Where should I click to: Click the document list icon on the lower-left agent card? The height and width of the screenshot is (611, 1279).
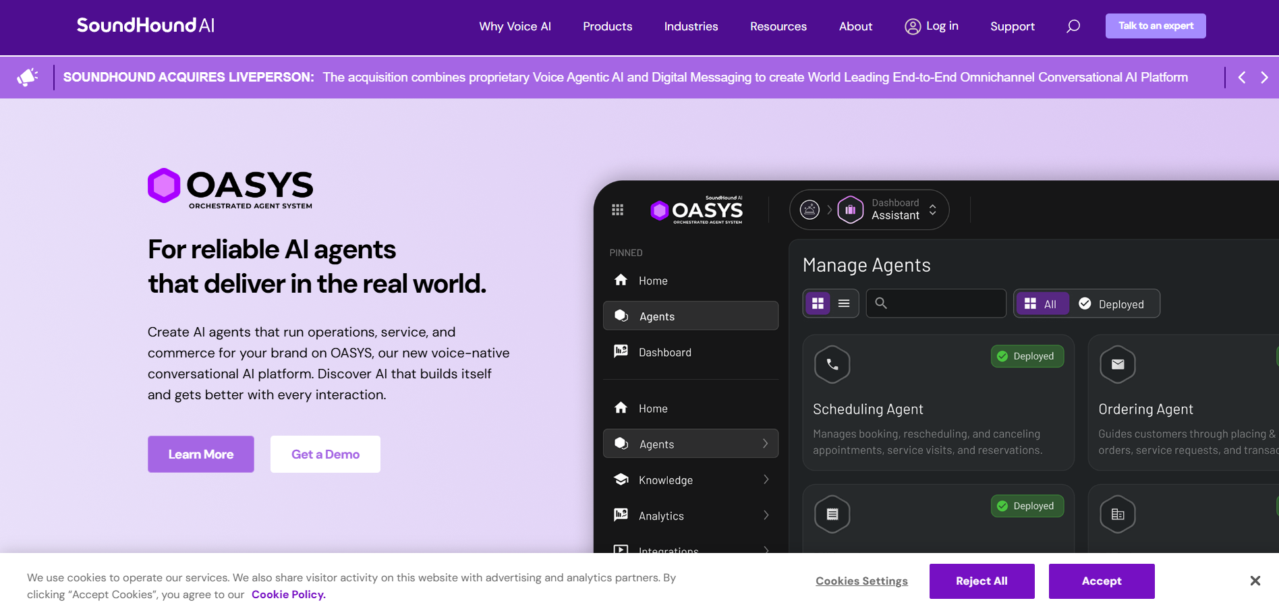(832, 514)
